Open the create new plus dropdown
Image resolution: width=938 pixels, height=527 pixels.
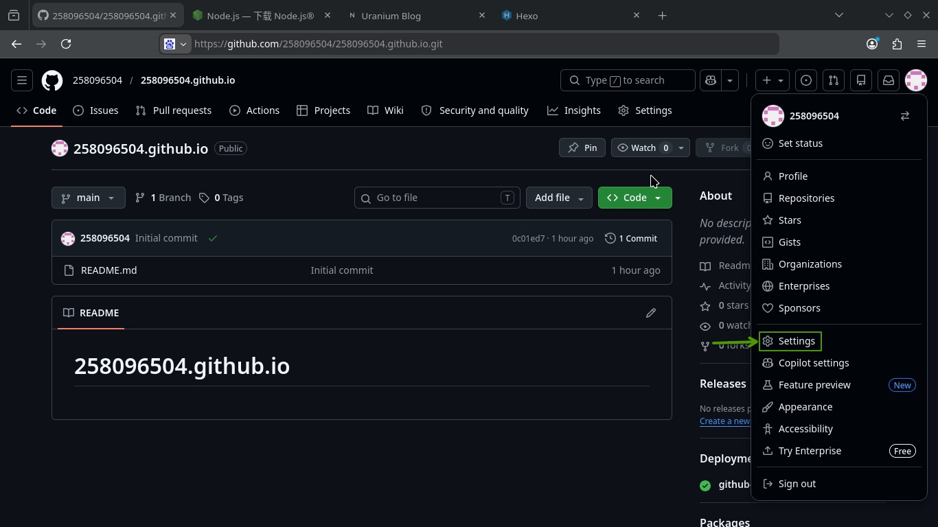pyautogui.click(x=773, y=80)
